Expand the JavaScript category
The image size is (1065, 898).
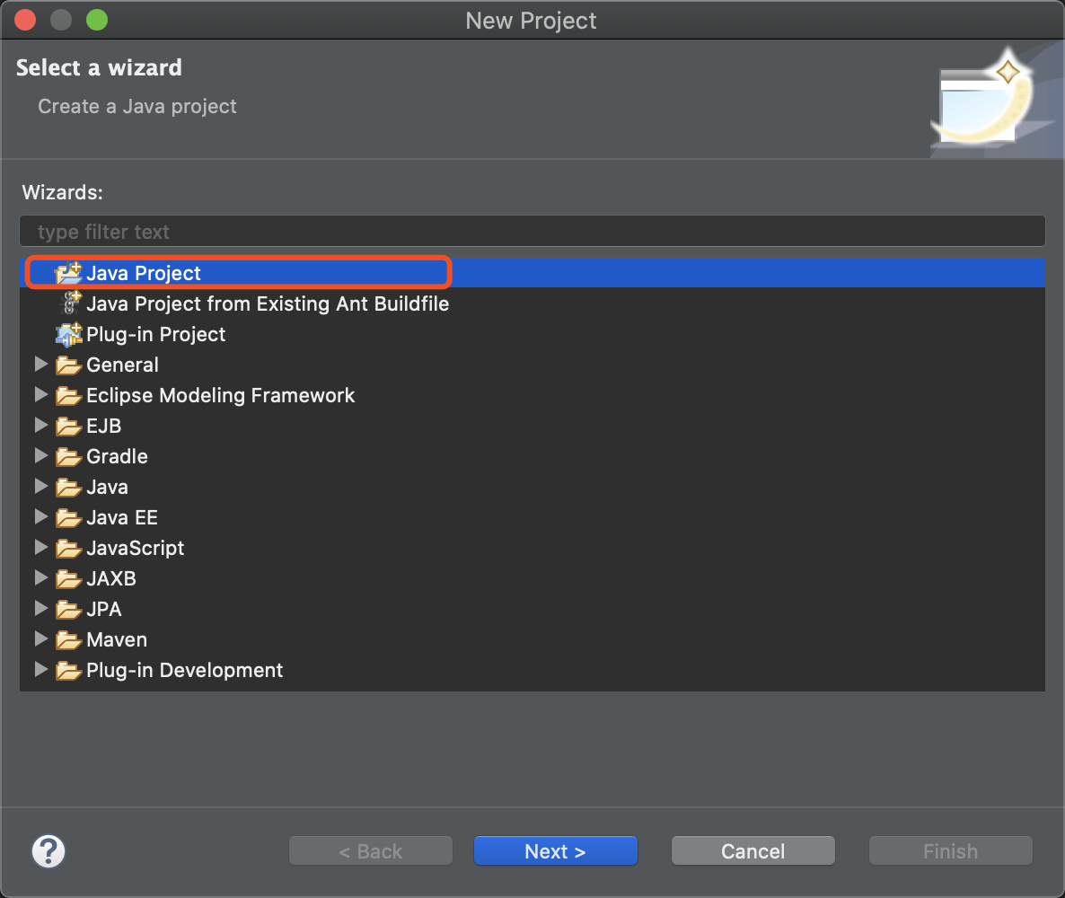40,548
